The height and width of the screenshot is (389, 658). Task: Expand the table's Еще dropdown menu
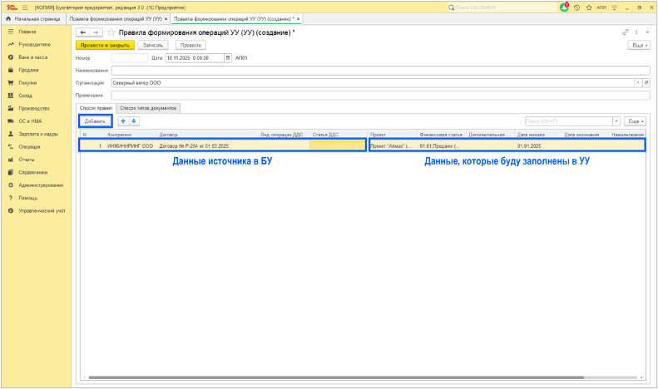tap(636, 121)
